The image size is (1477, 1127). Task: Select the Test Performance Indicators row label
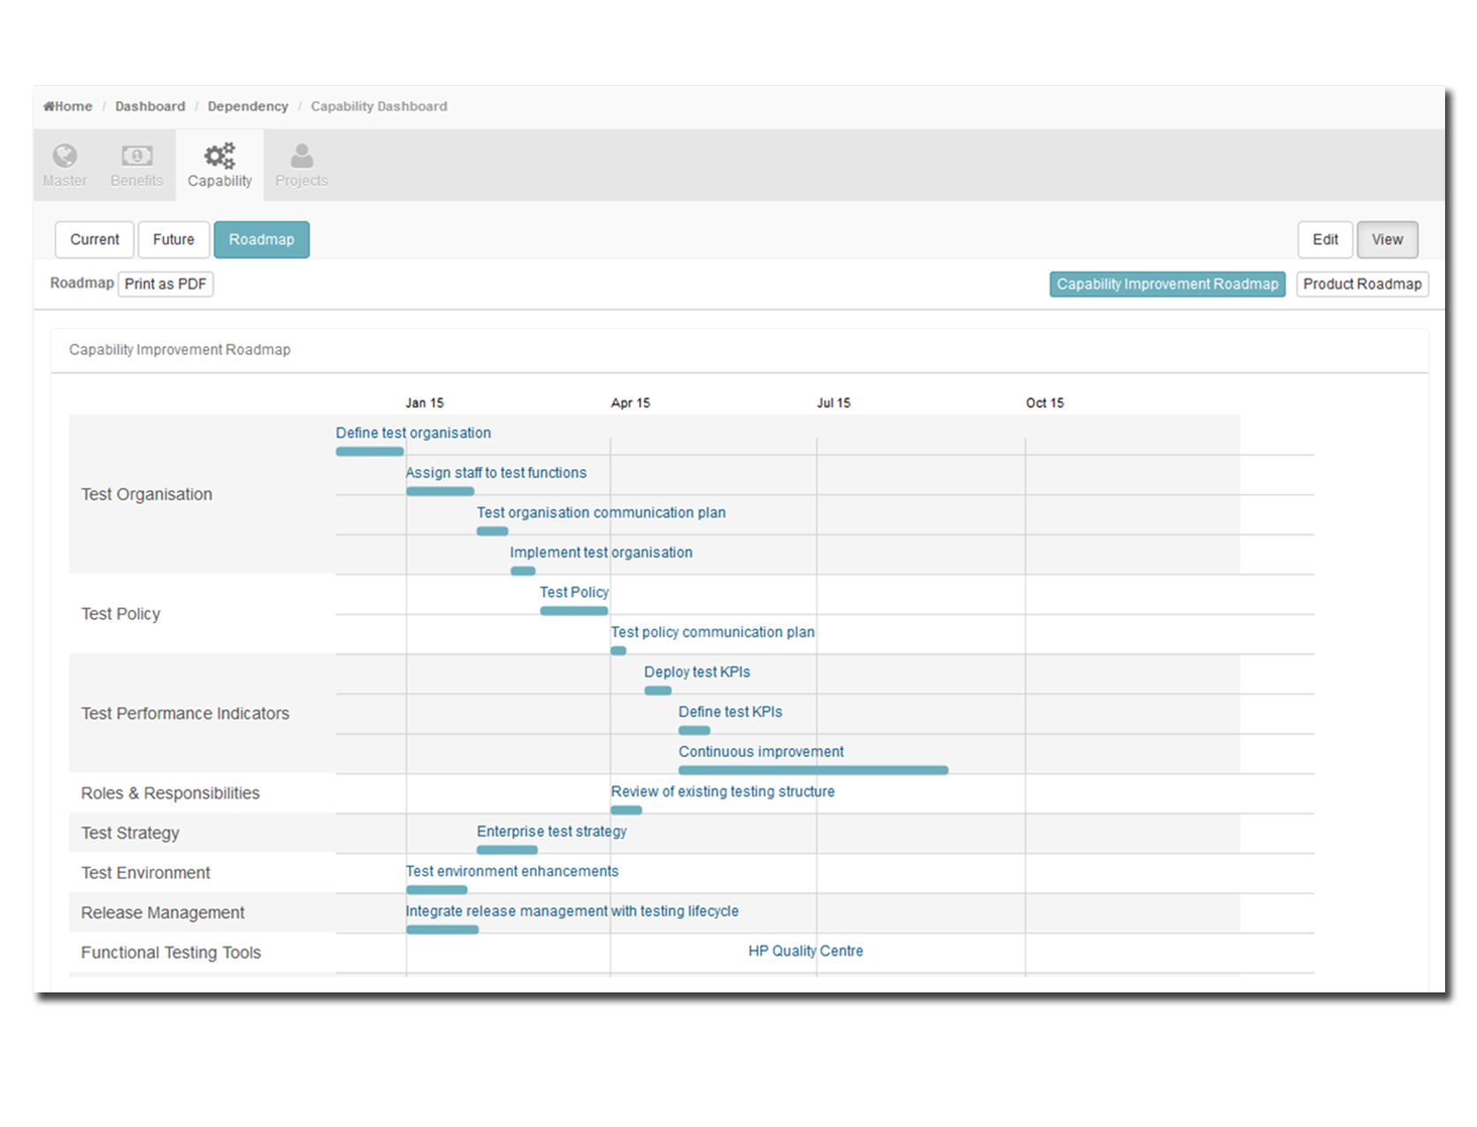(185, 714)
